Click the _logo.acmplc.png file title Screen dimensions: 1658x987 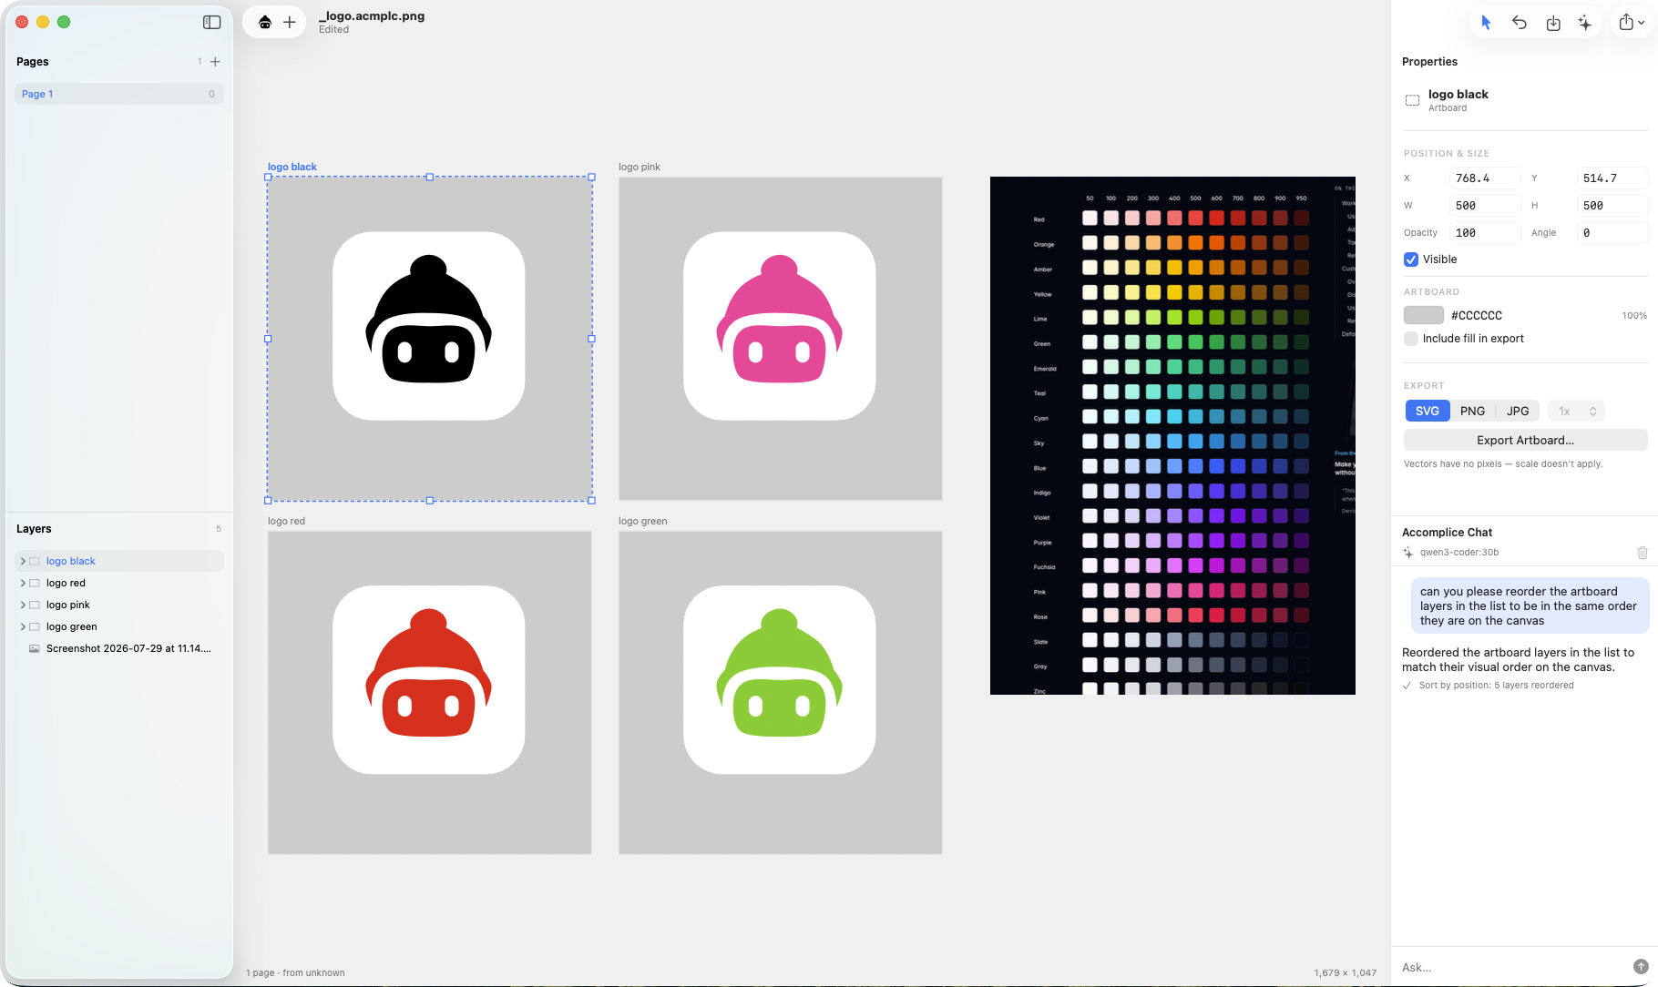click(372, 15)
